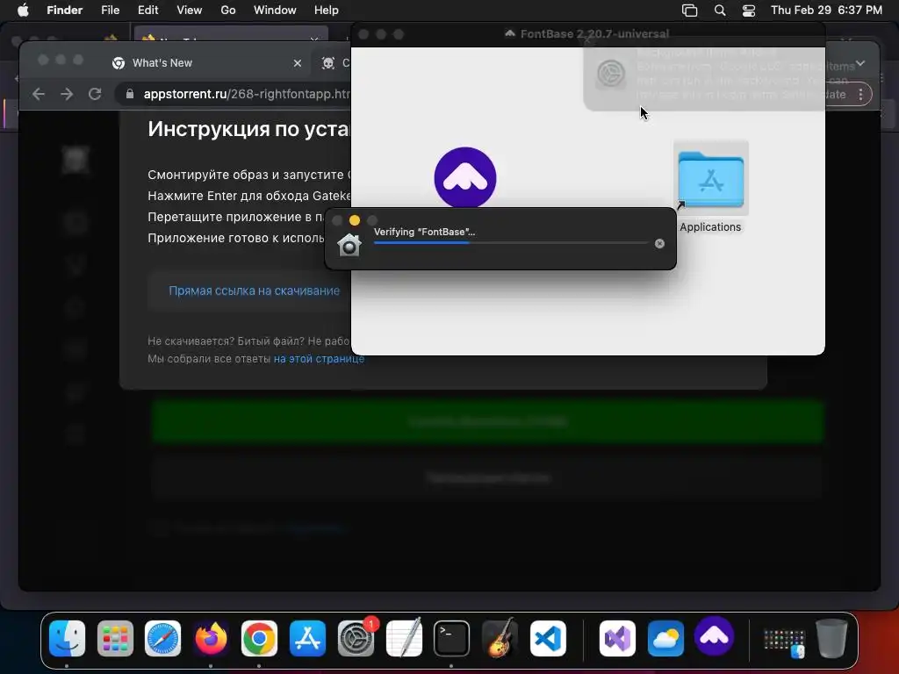Image resolution: width=899 pixels, height=674 pixels.
Task: Open Launchpad in the Dock
Action: tap(115, 638)
